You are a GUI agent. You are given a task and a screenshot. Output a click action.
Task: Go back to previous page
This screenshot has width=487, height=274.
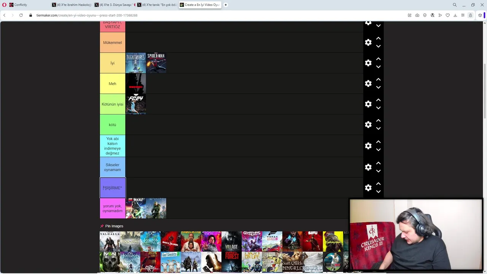pyautogui.click(x=4, y=15)
